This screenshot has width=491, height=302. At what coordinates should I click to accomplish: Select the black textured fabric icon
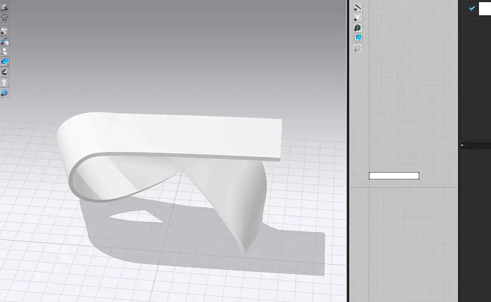pos(5,72)
